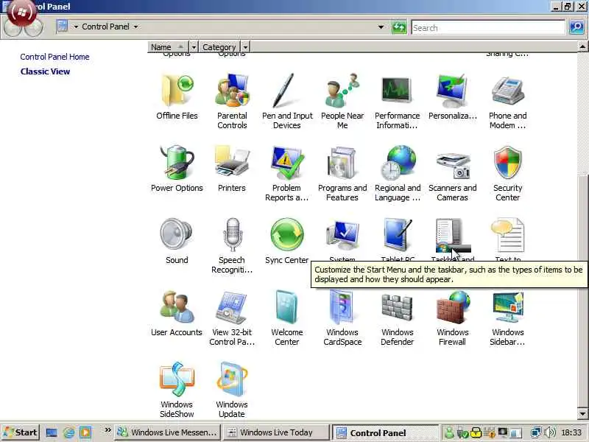Image resolution: width=589 pixels, height=442 pixels.
Task: Open Windows CardSpace
Action: click(x=342, y=318)
